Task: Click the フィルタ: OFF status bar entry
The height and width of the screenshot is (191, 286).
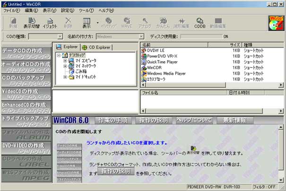Action: point(264,187)
